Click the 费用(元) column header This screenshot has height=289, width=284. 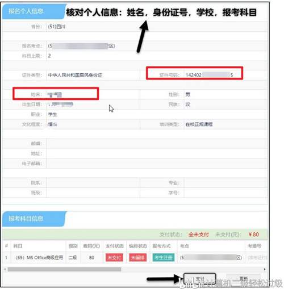[x=91, y=246]
